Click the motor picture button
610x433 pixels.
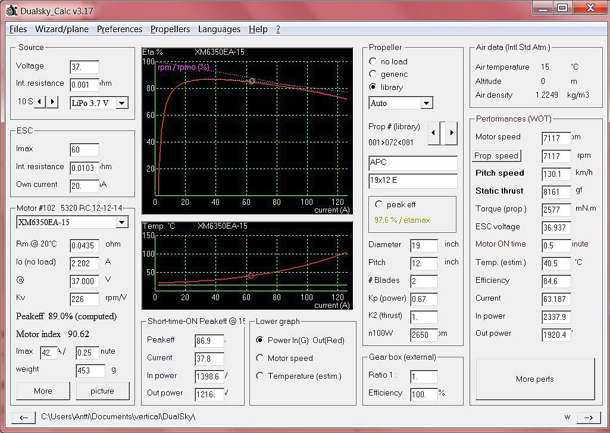click(x=102, y=391)
